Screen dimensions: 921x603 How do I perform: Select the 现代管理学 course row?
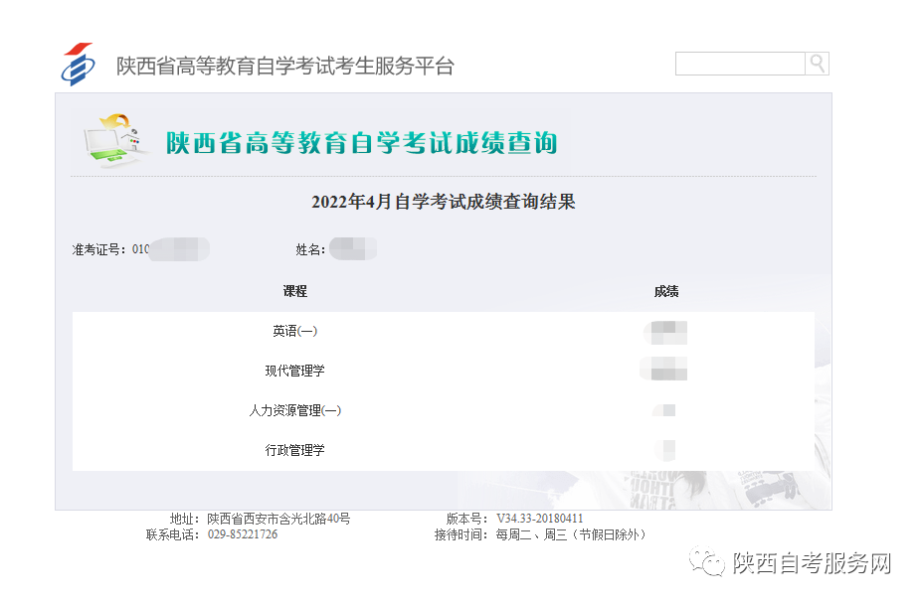(444, 371)
